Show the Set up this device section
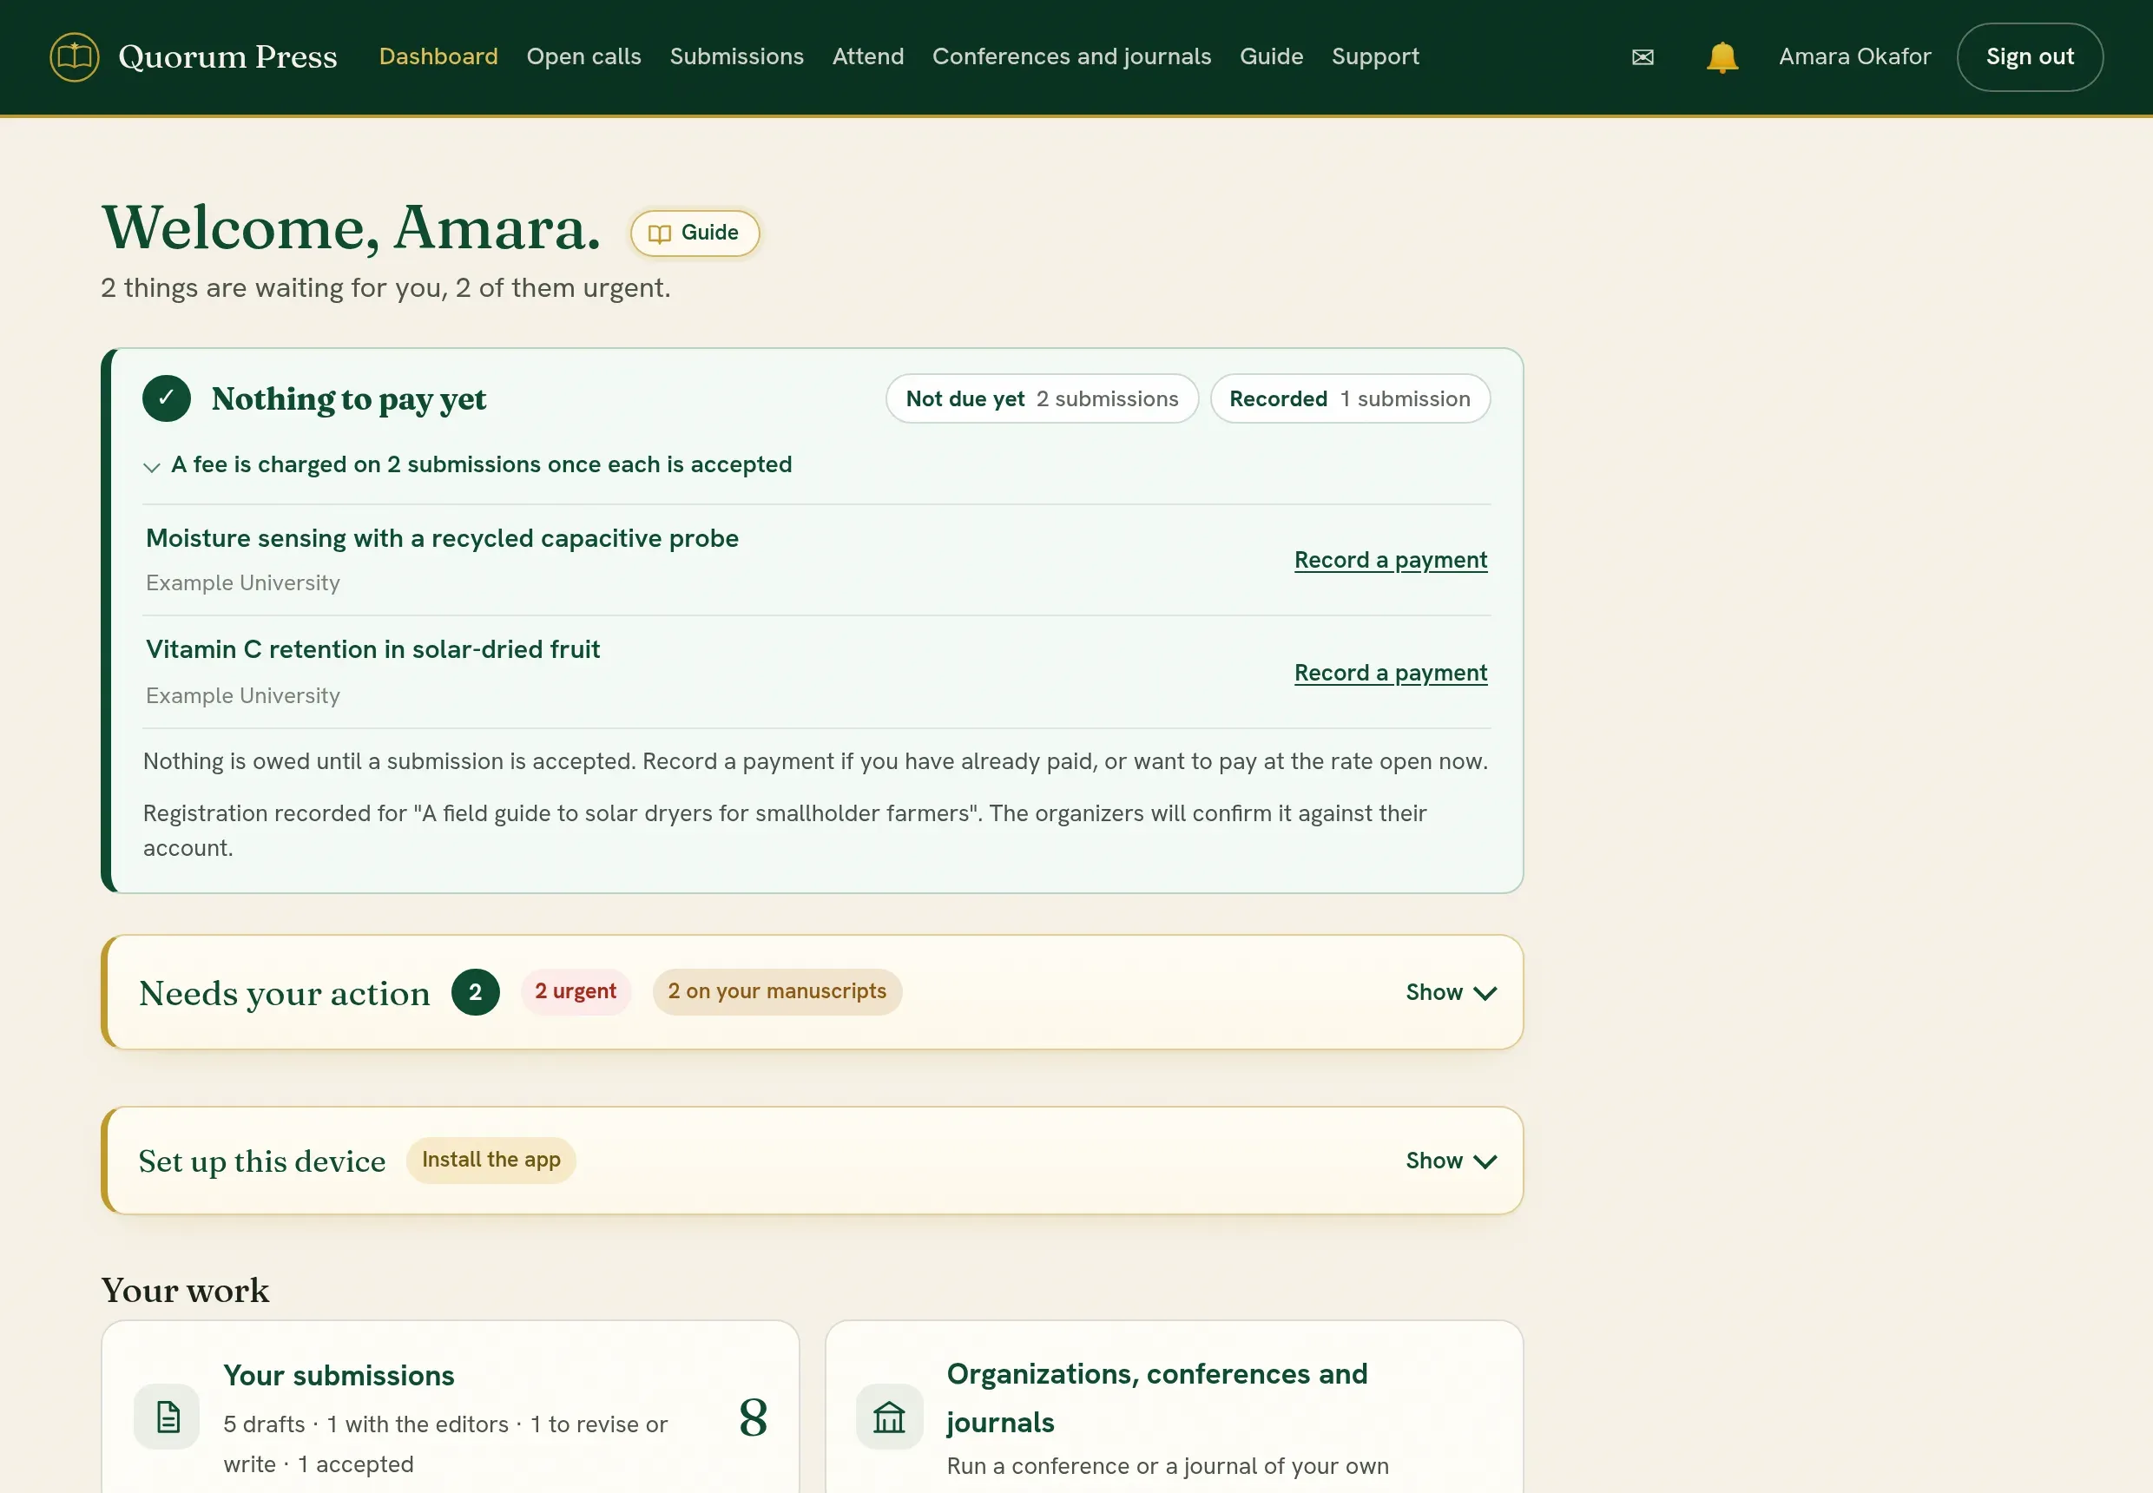The height and width of the screenshot is (1493, 2153). [x=1452, y=1161]
